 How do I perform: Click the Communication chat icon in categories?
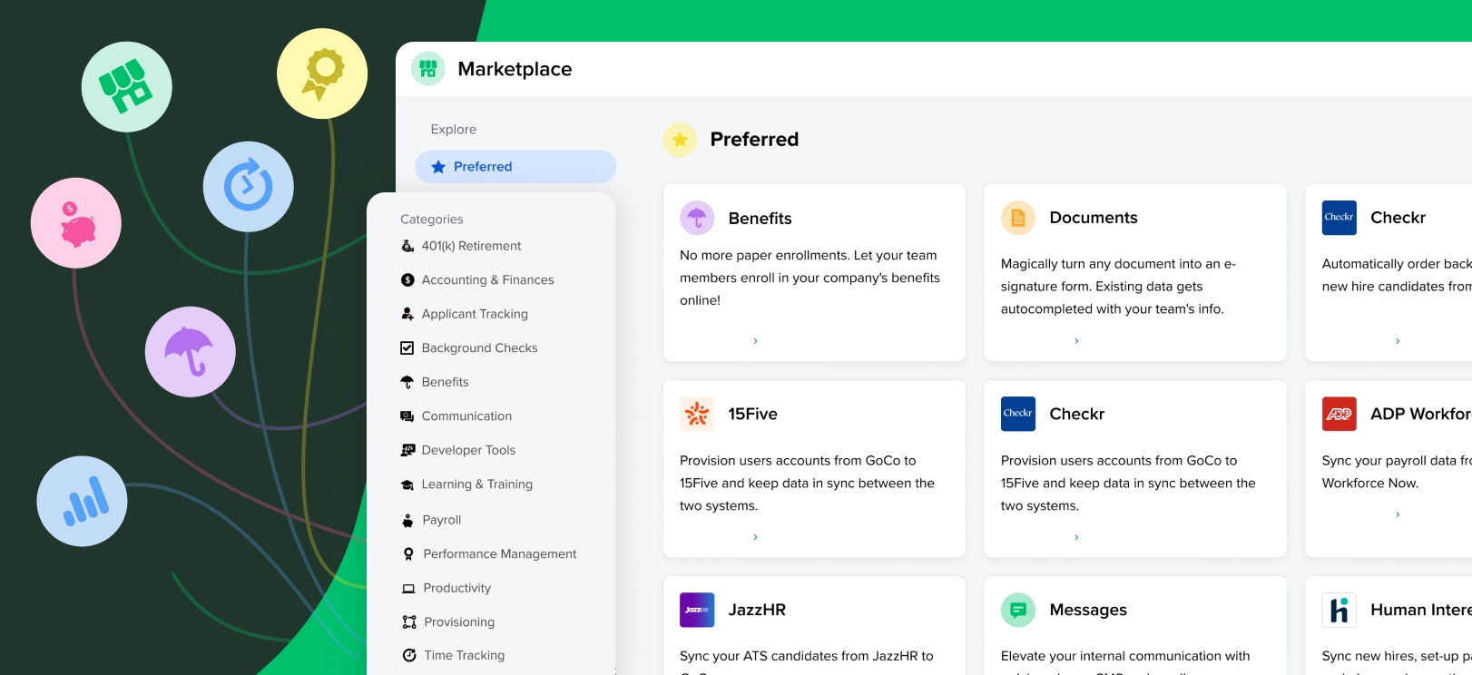pos(407,416)
